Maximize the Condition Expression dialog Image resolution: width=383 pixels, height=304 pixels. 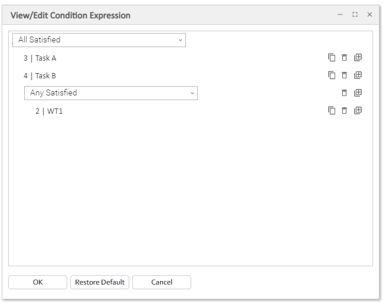[355, 15]
